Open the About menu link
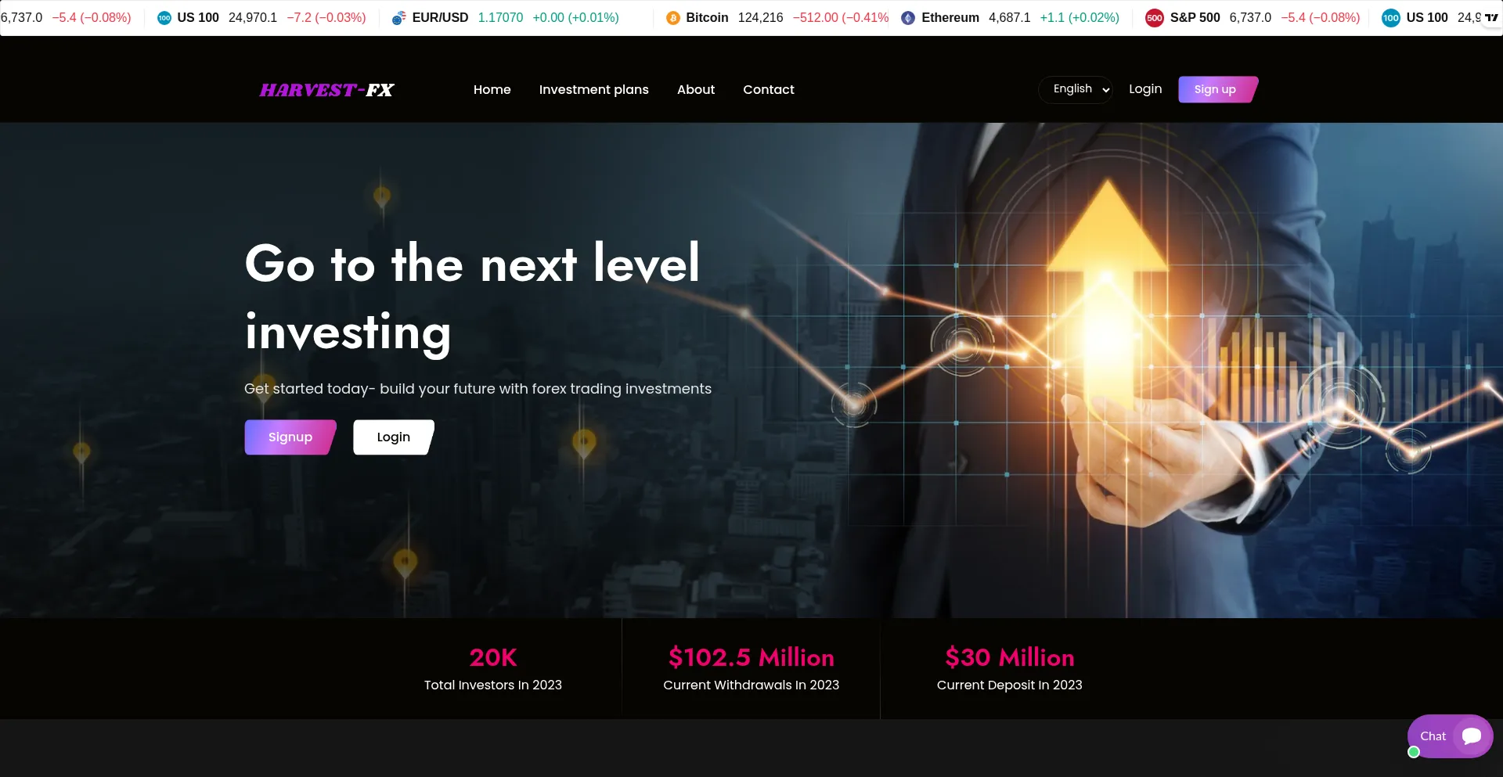1503x777 pixels. coord(696,89)
